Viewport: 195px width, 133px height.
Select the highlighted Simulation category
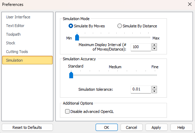[27, 60]
